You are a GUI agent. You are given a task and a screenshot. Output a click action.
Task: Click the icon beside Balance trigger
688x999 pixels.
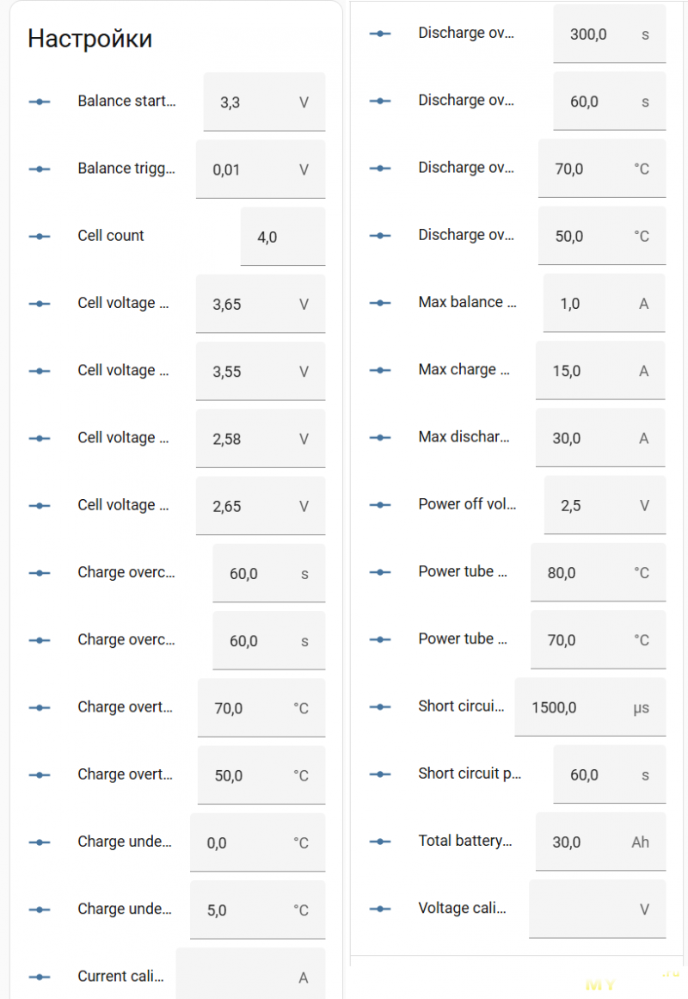40,169
